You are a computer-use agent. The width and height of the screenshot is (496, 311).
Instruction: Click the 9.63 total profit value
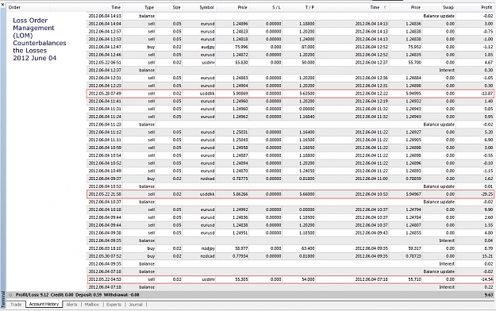[x=489, y=295]
